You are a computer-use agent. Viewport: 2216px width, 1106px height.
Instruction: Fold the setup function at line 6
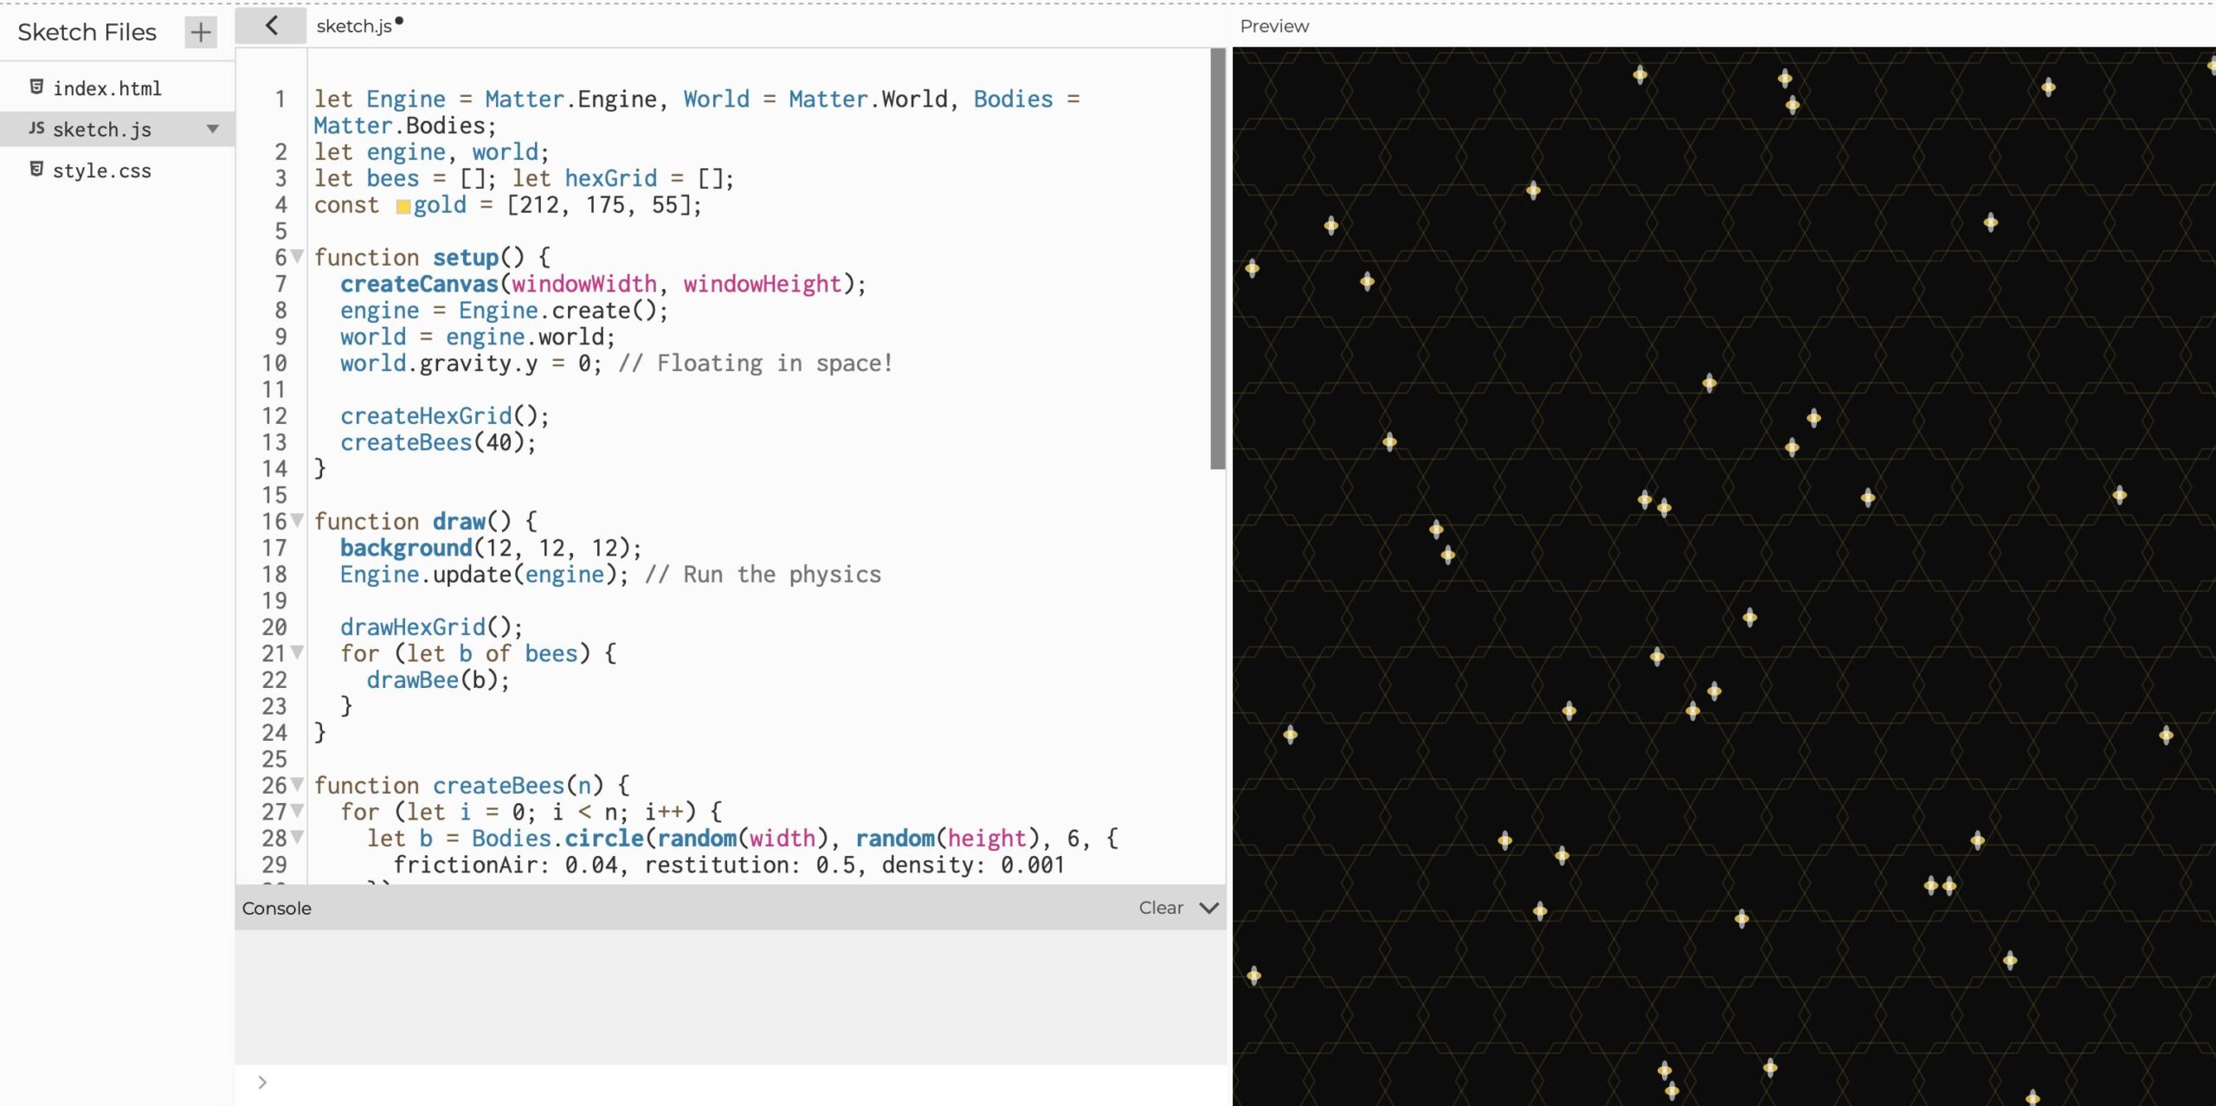click(298, 256)
